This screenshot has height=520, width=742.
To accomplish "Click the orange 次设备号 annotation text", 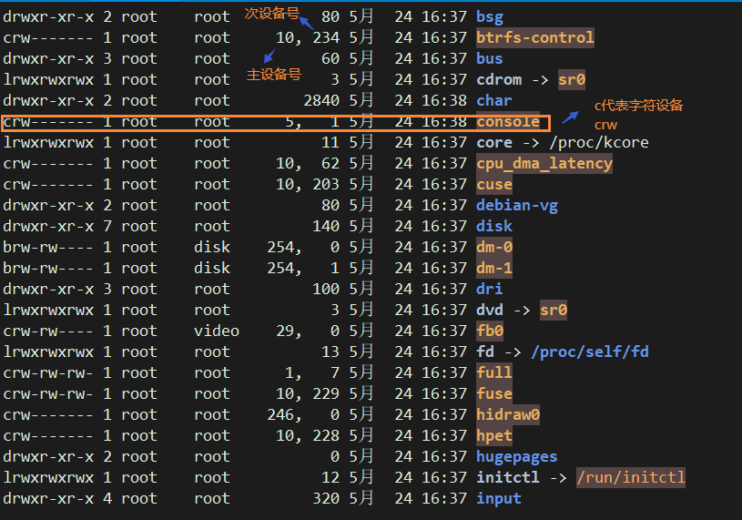I will pyautogui.click(x=271, y=12).
